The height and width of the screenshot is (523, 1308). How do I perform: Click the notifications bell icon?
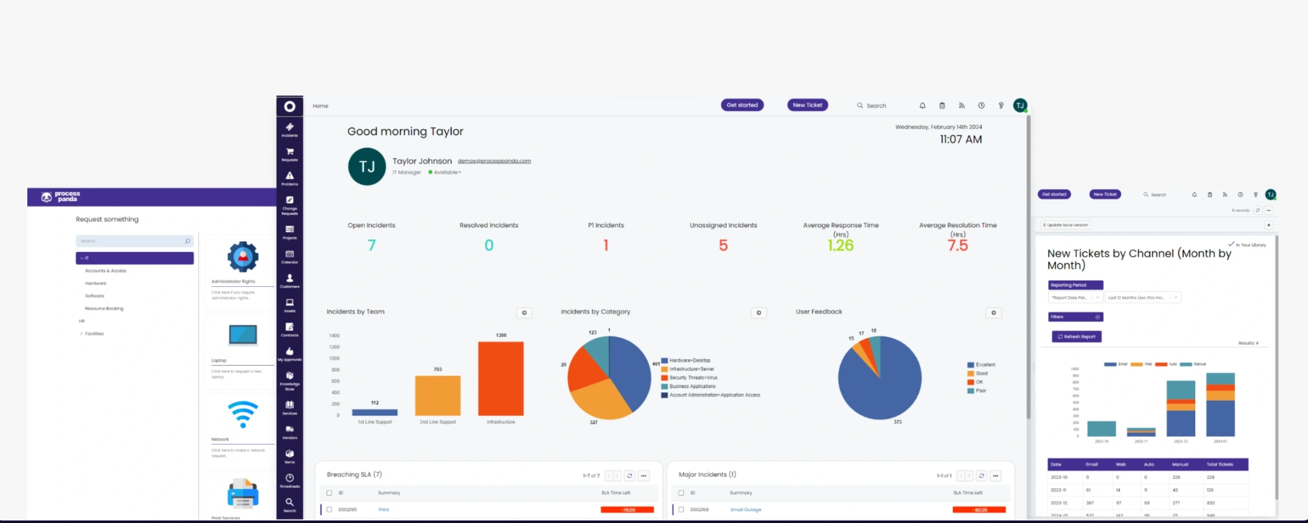[922, 105]
